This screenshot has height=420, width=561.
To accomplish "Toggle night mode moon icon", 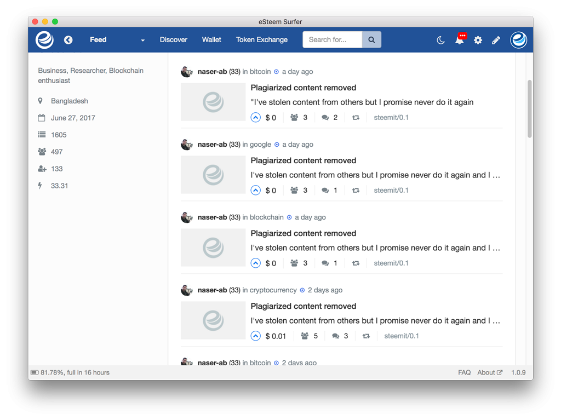I will [x=441, y=40].
